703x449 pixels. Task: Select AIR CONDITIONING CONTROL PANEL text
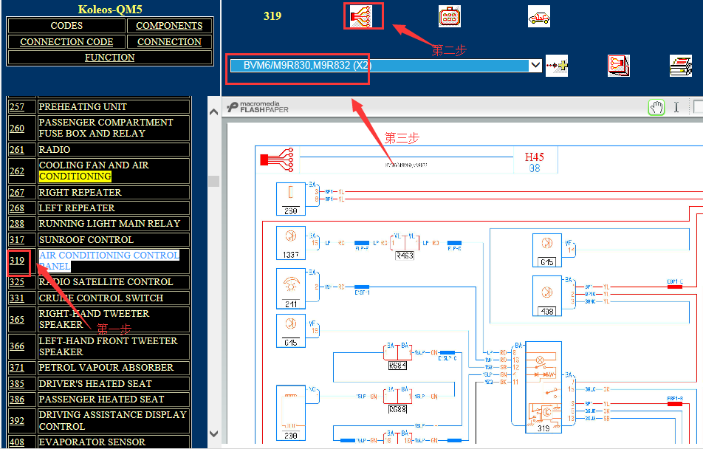(109, 261)
